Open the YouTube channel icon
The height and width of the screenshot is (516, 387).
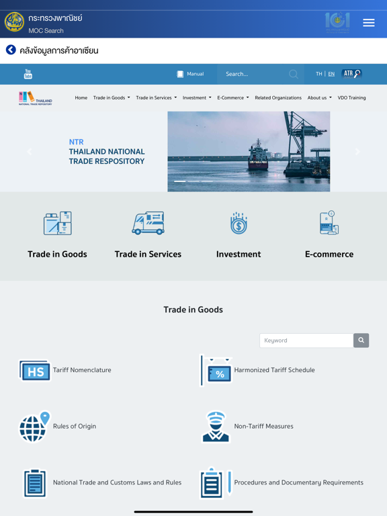point(28,74)
